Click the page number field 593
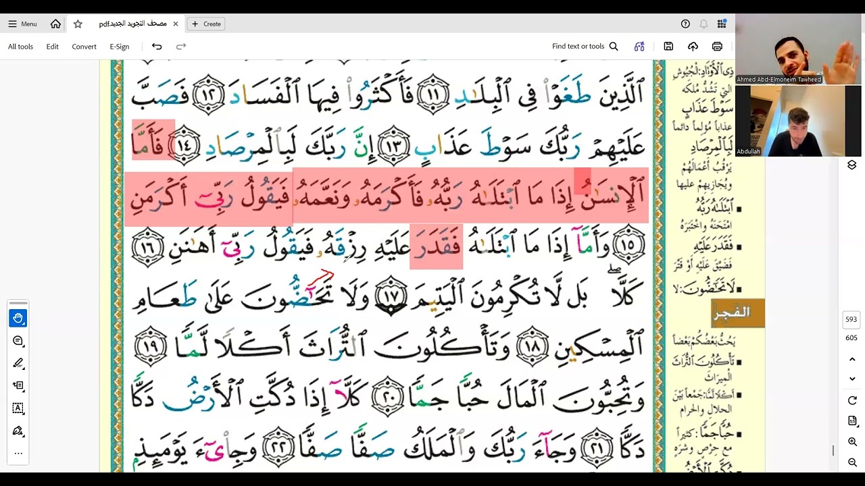The height and width of the screenshot is (486, 865). [851, 319]
